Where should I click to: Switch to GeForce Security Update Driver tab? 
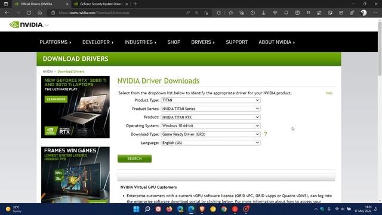pos(100,4)
